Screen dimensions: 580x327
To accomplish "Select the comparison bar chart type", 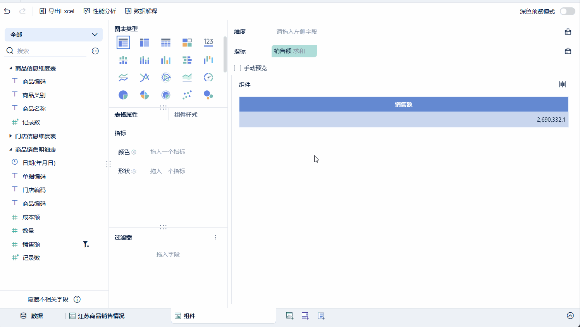I will point(187,60).
